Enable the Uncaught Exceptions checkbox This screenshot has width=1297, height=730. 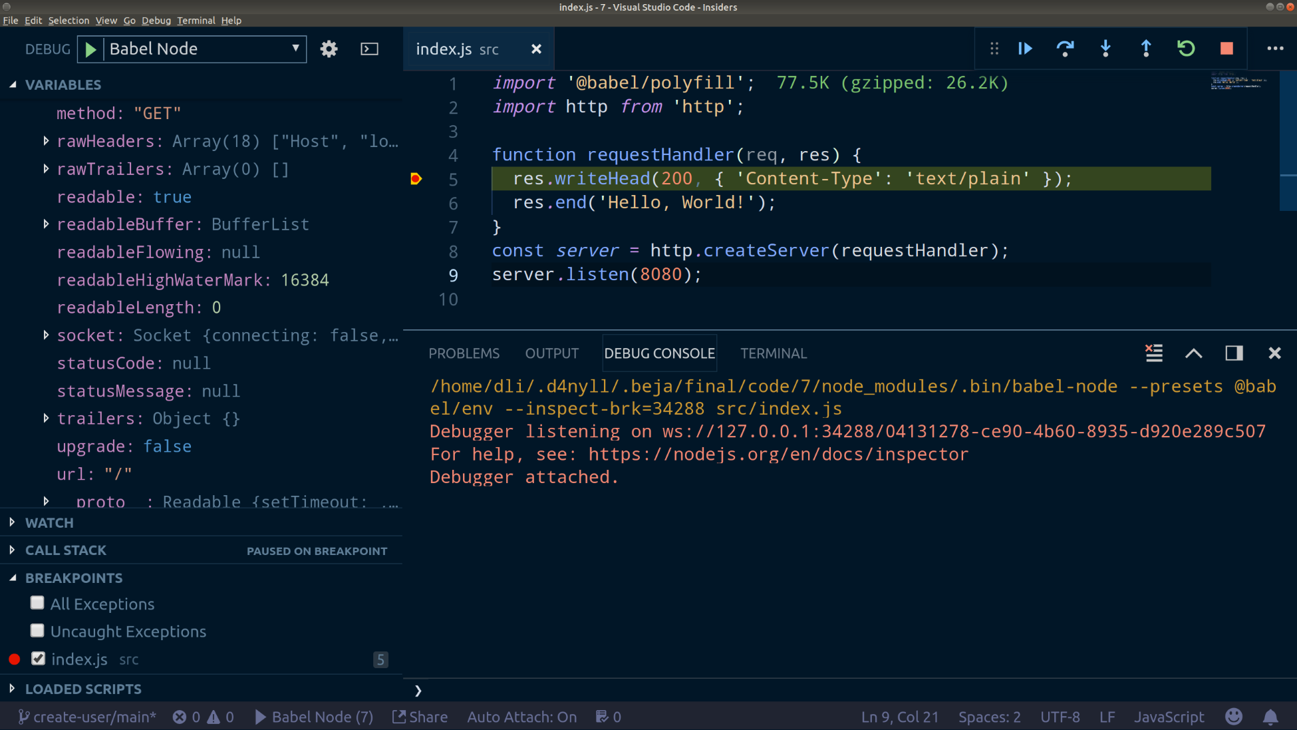point(37,630)
